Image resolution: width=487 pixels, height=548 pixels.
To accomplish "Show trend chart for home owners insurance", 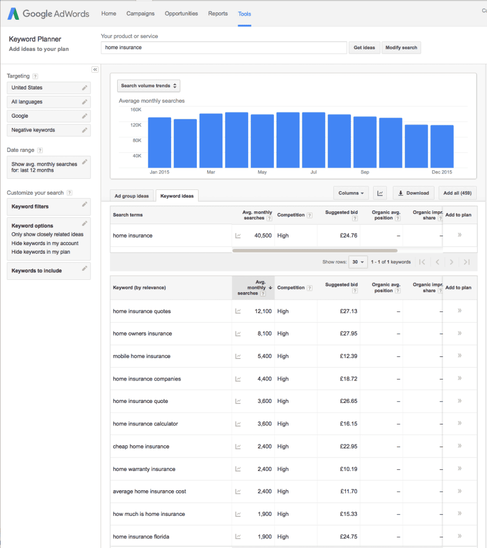I will (238, 334).
